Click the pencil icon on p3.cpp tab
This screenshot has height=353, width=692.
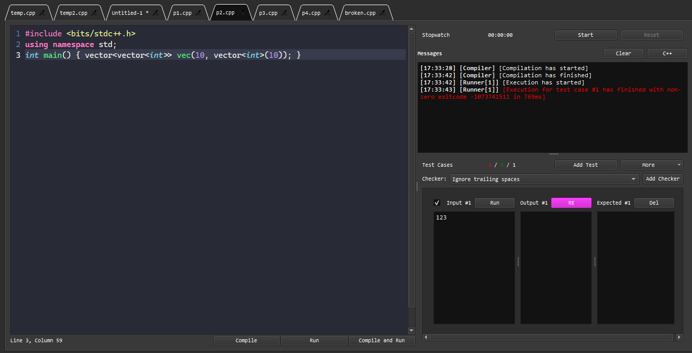[x=284, y=13]
